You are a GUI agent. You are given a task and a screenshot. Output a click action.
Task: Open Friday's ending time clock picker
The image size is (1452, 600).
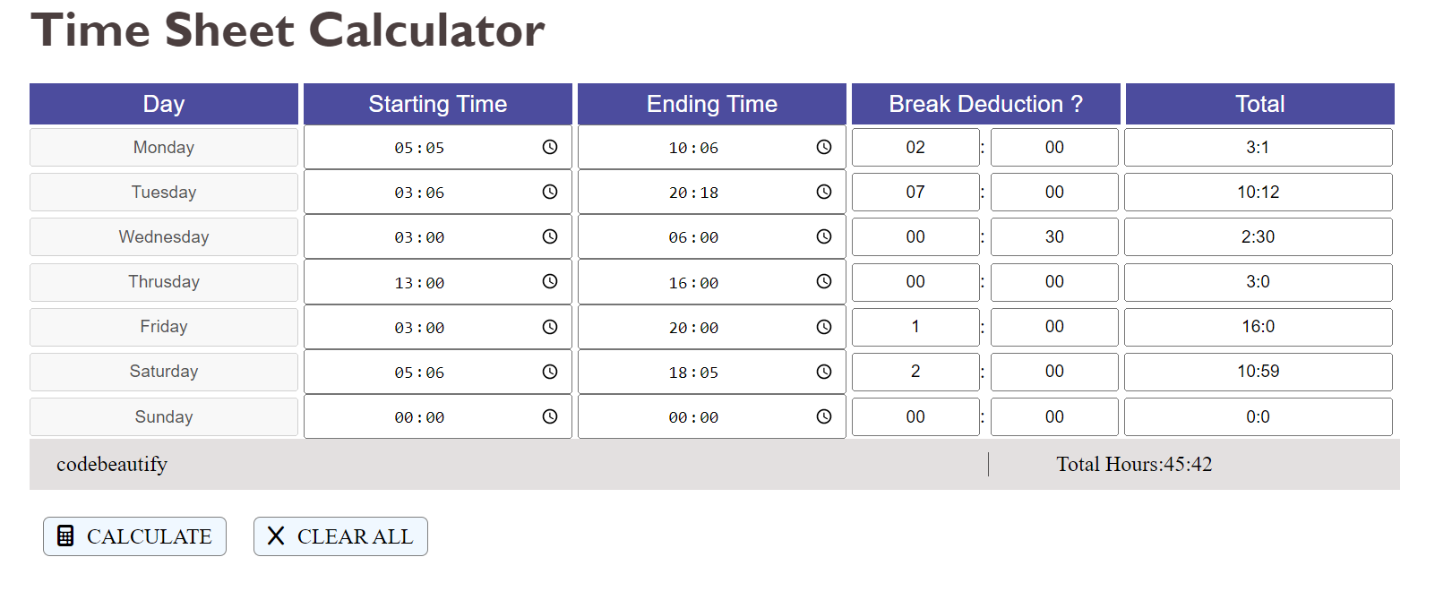[823, 327]
